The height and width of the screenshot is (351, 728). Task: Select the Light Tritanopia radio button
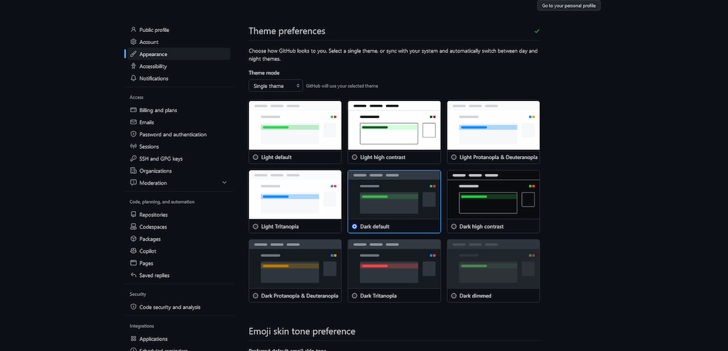click(x=255, y=227)
